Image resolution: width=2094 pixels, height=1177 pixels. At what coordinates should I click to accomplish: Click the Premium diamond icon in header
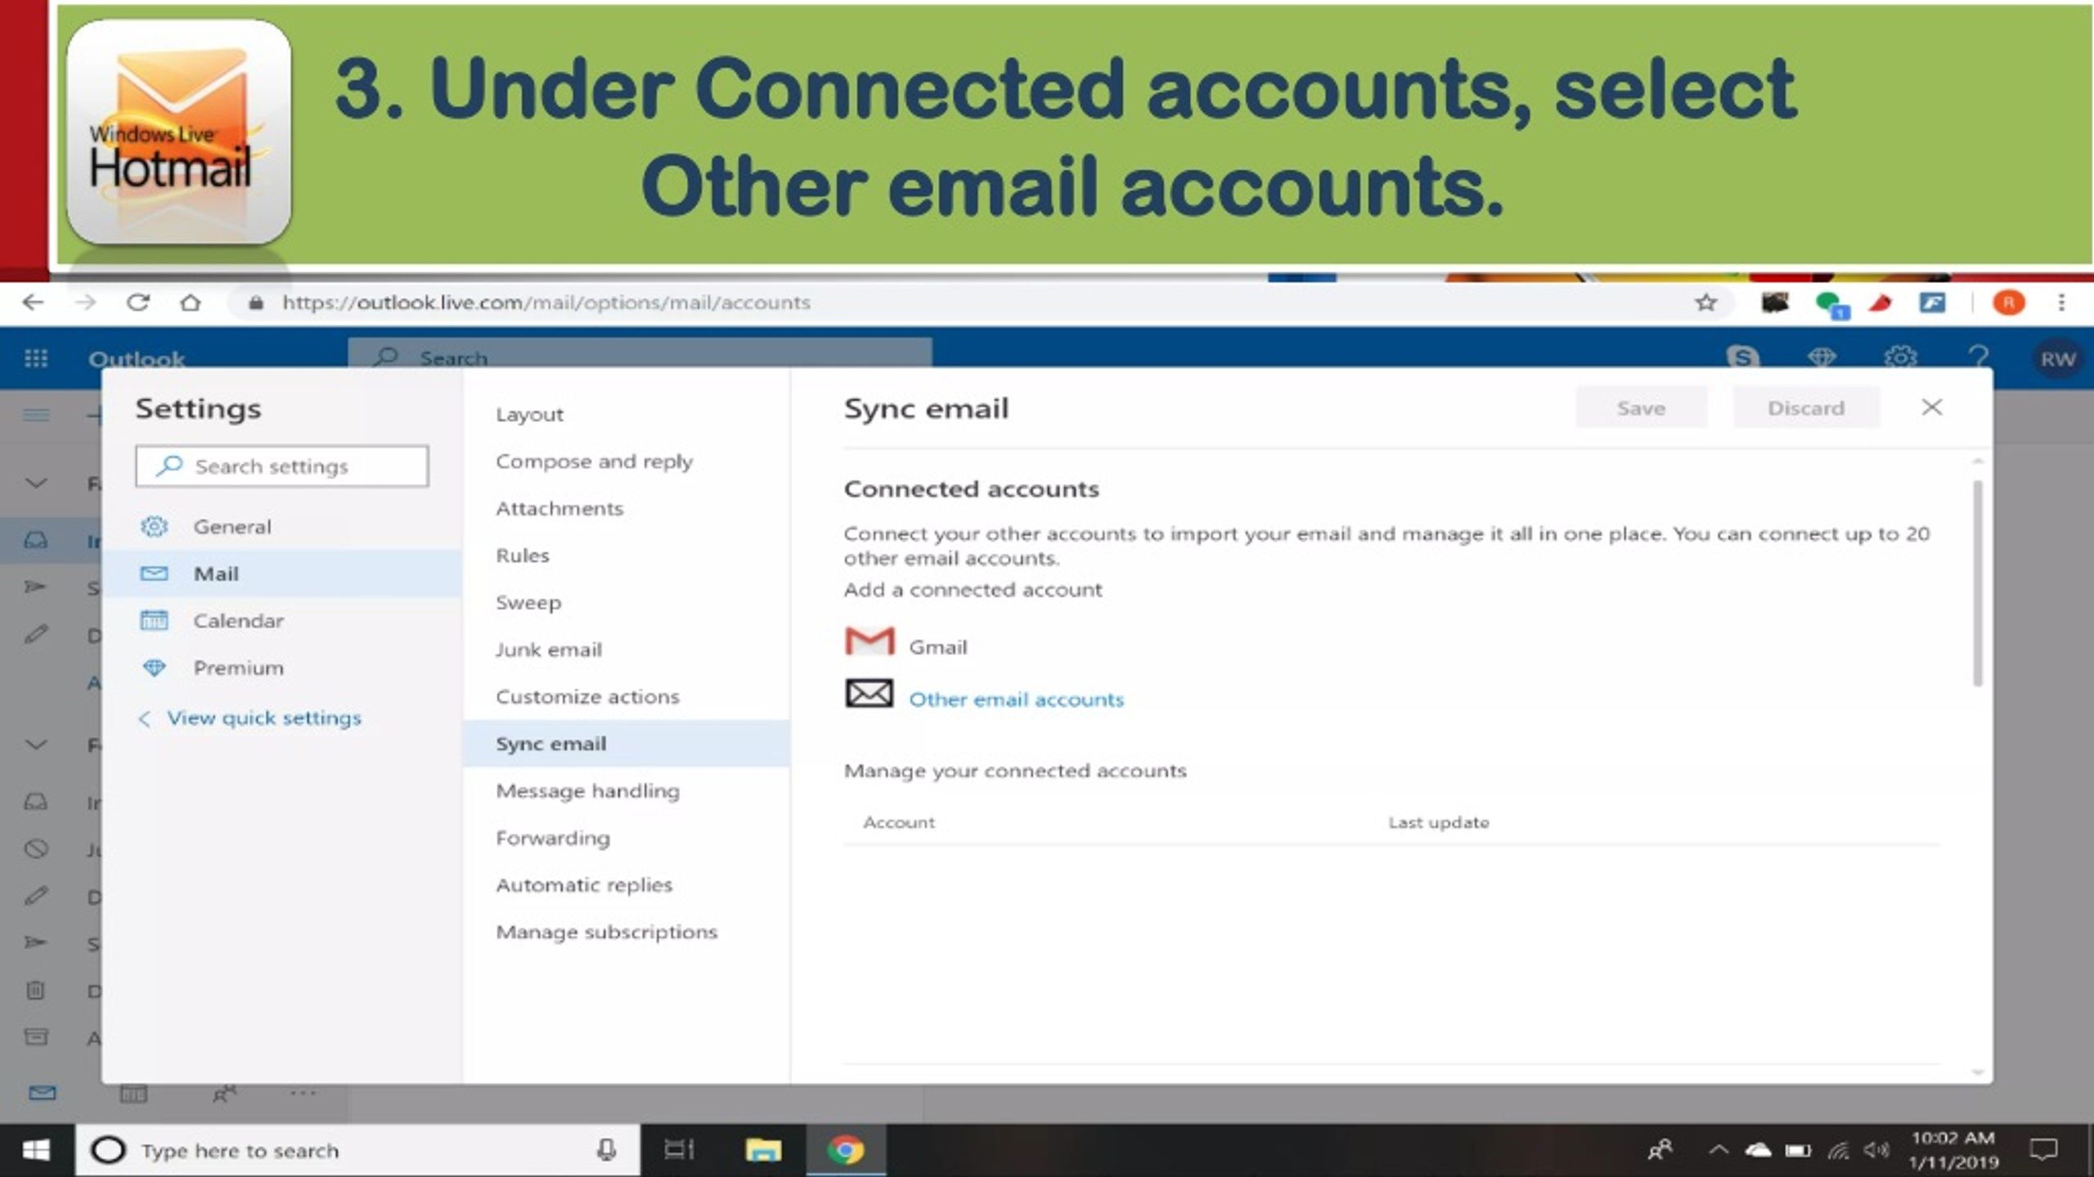pos(1822,357)
